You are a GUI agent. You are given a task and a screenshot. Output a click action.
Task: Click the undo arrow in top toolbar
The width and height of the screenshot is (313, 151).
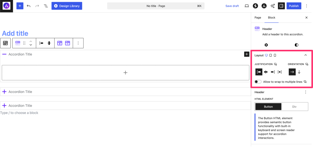pos(28,6)
